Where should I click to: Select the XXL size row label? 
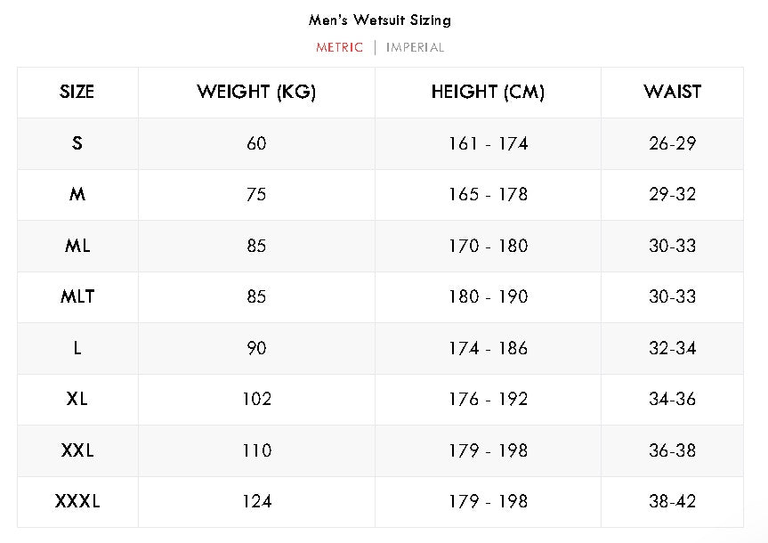[x=77, y=450]
